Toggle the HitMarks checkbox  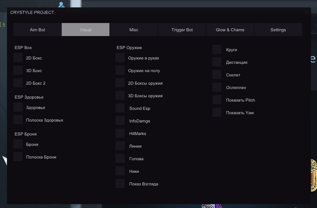120,133
